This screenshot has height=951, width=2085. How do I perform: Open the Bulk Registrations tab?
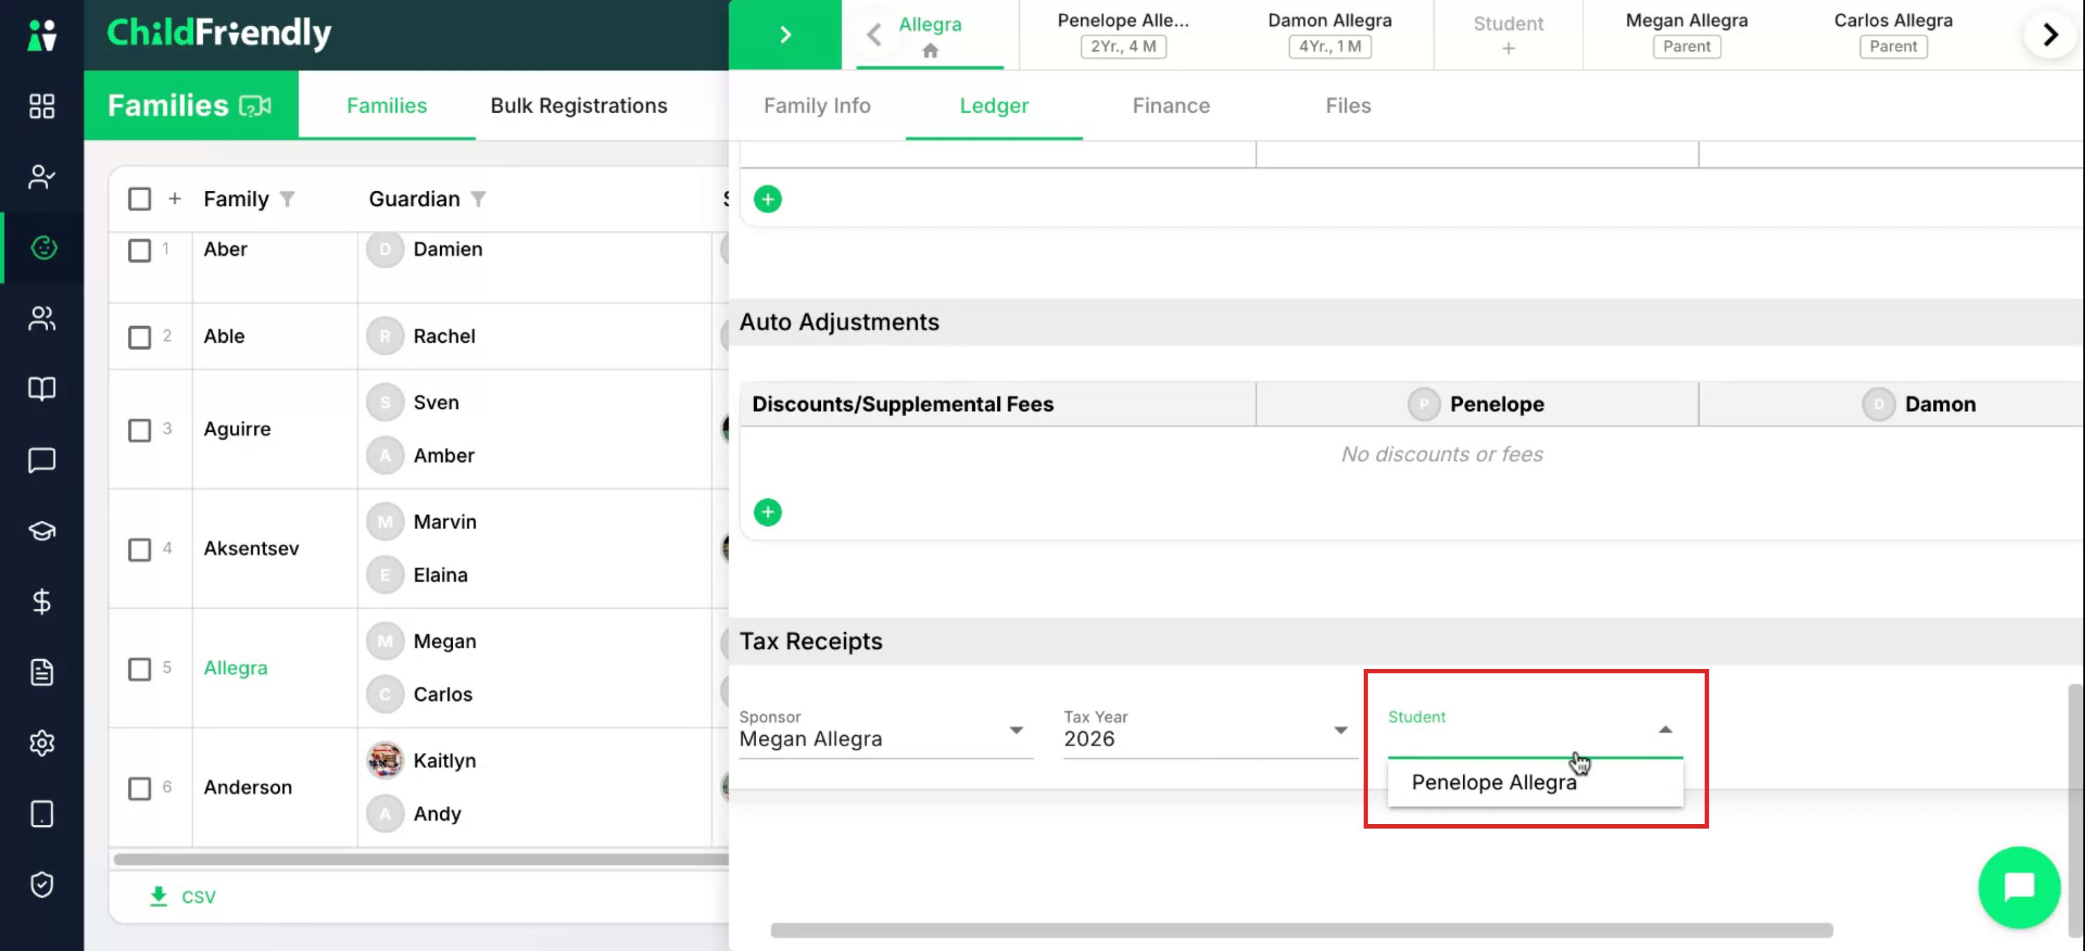point(579,105)
